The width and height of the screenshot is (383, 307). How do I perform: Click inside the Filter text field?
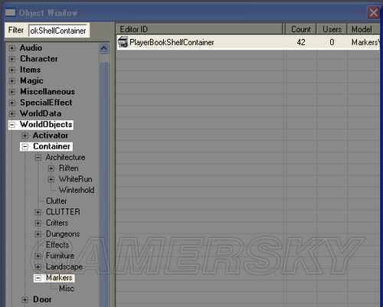tap(58, 31)
